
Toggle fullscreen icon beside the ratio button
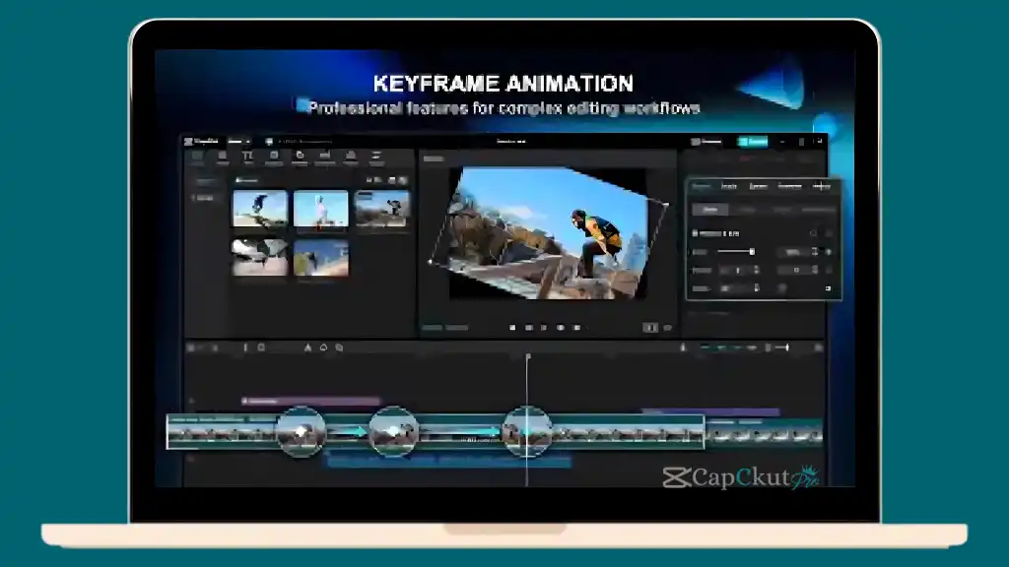pos(668,328)
